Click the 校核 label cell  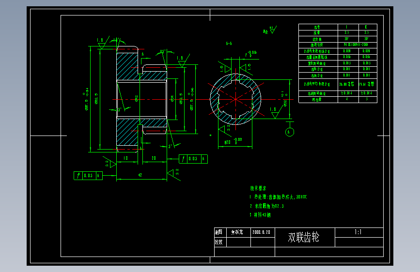click(x=220, y=242)
